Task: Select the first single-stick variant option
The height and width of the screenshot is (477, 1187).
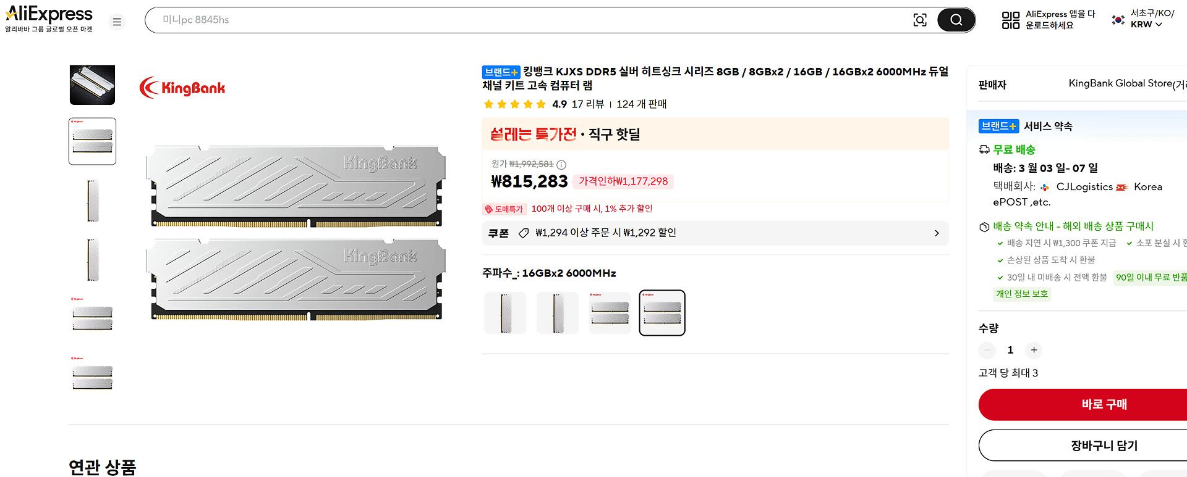Action: (505, 313)
